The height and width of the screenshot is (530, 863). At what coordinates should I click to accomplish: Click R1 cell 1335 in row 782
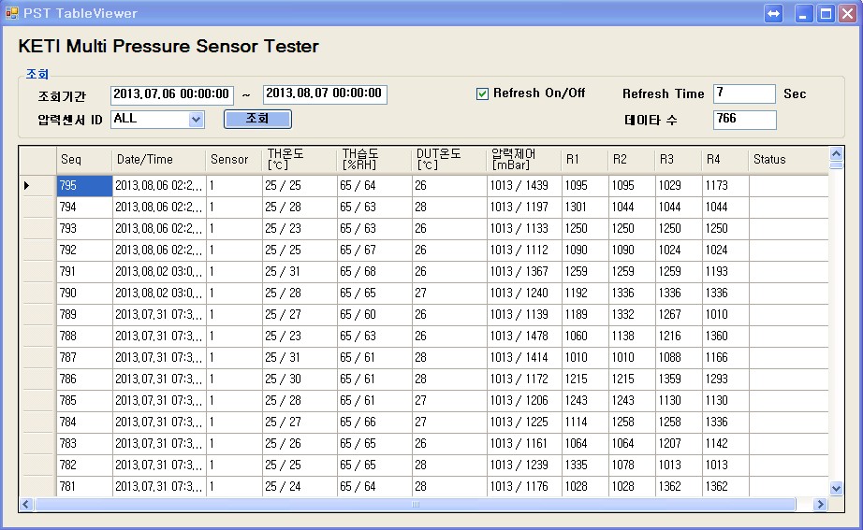[x=585, y=465]
